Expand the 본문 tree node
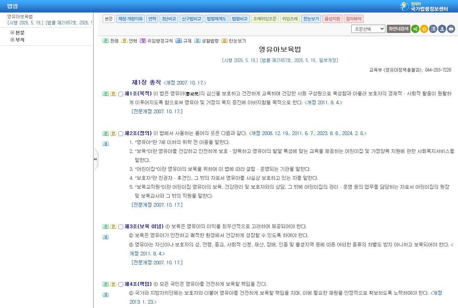 coord(13,33)
